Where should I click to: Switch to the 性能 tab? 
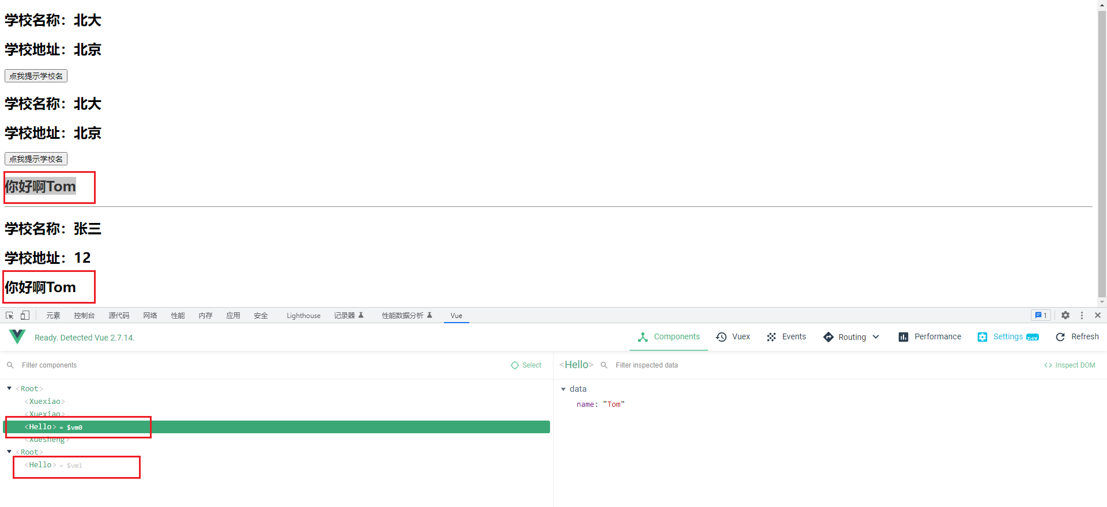(x=178, y=316)
